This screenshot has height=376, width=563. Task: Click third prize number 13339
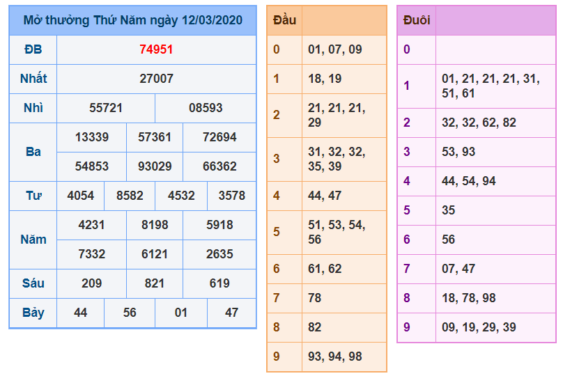(92, 137)
